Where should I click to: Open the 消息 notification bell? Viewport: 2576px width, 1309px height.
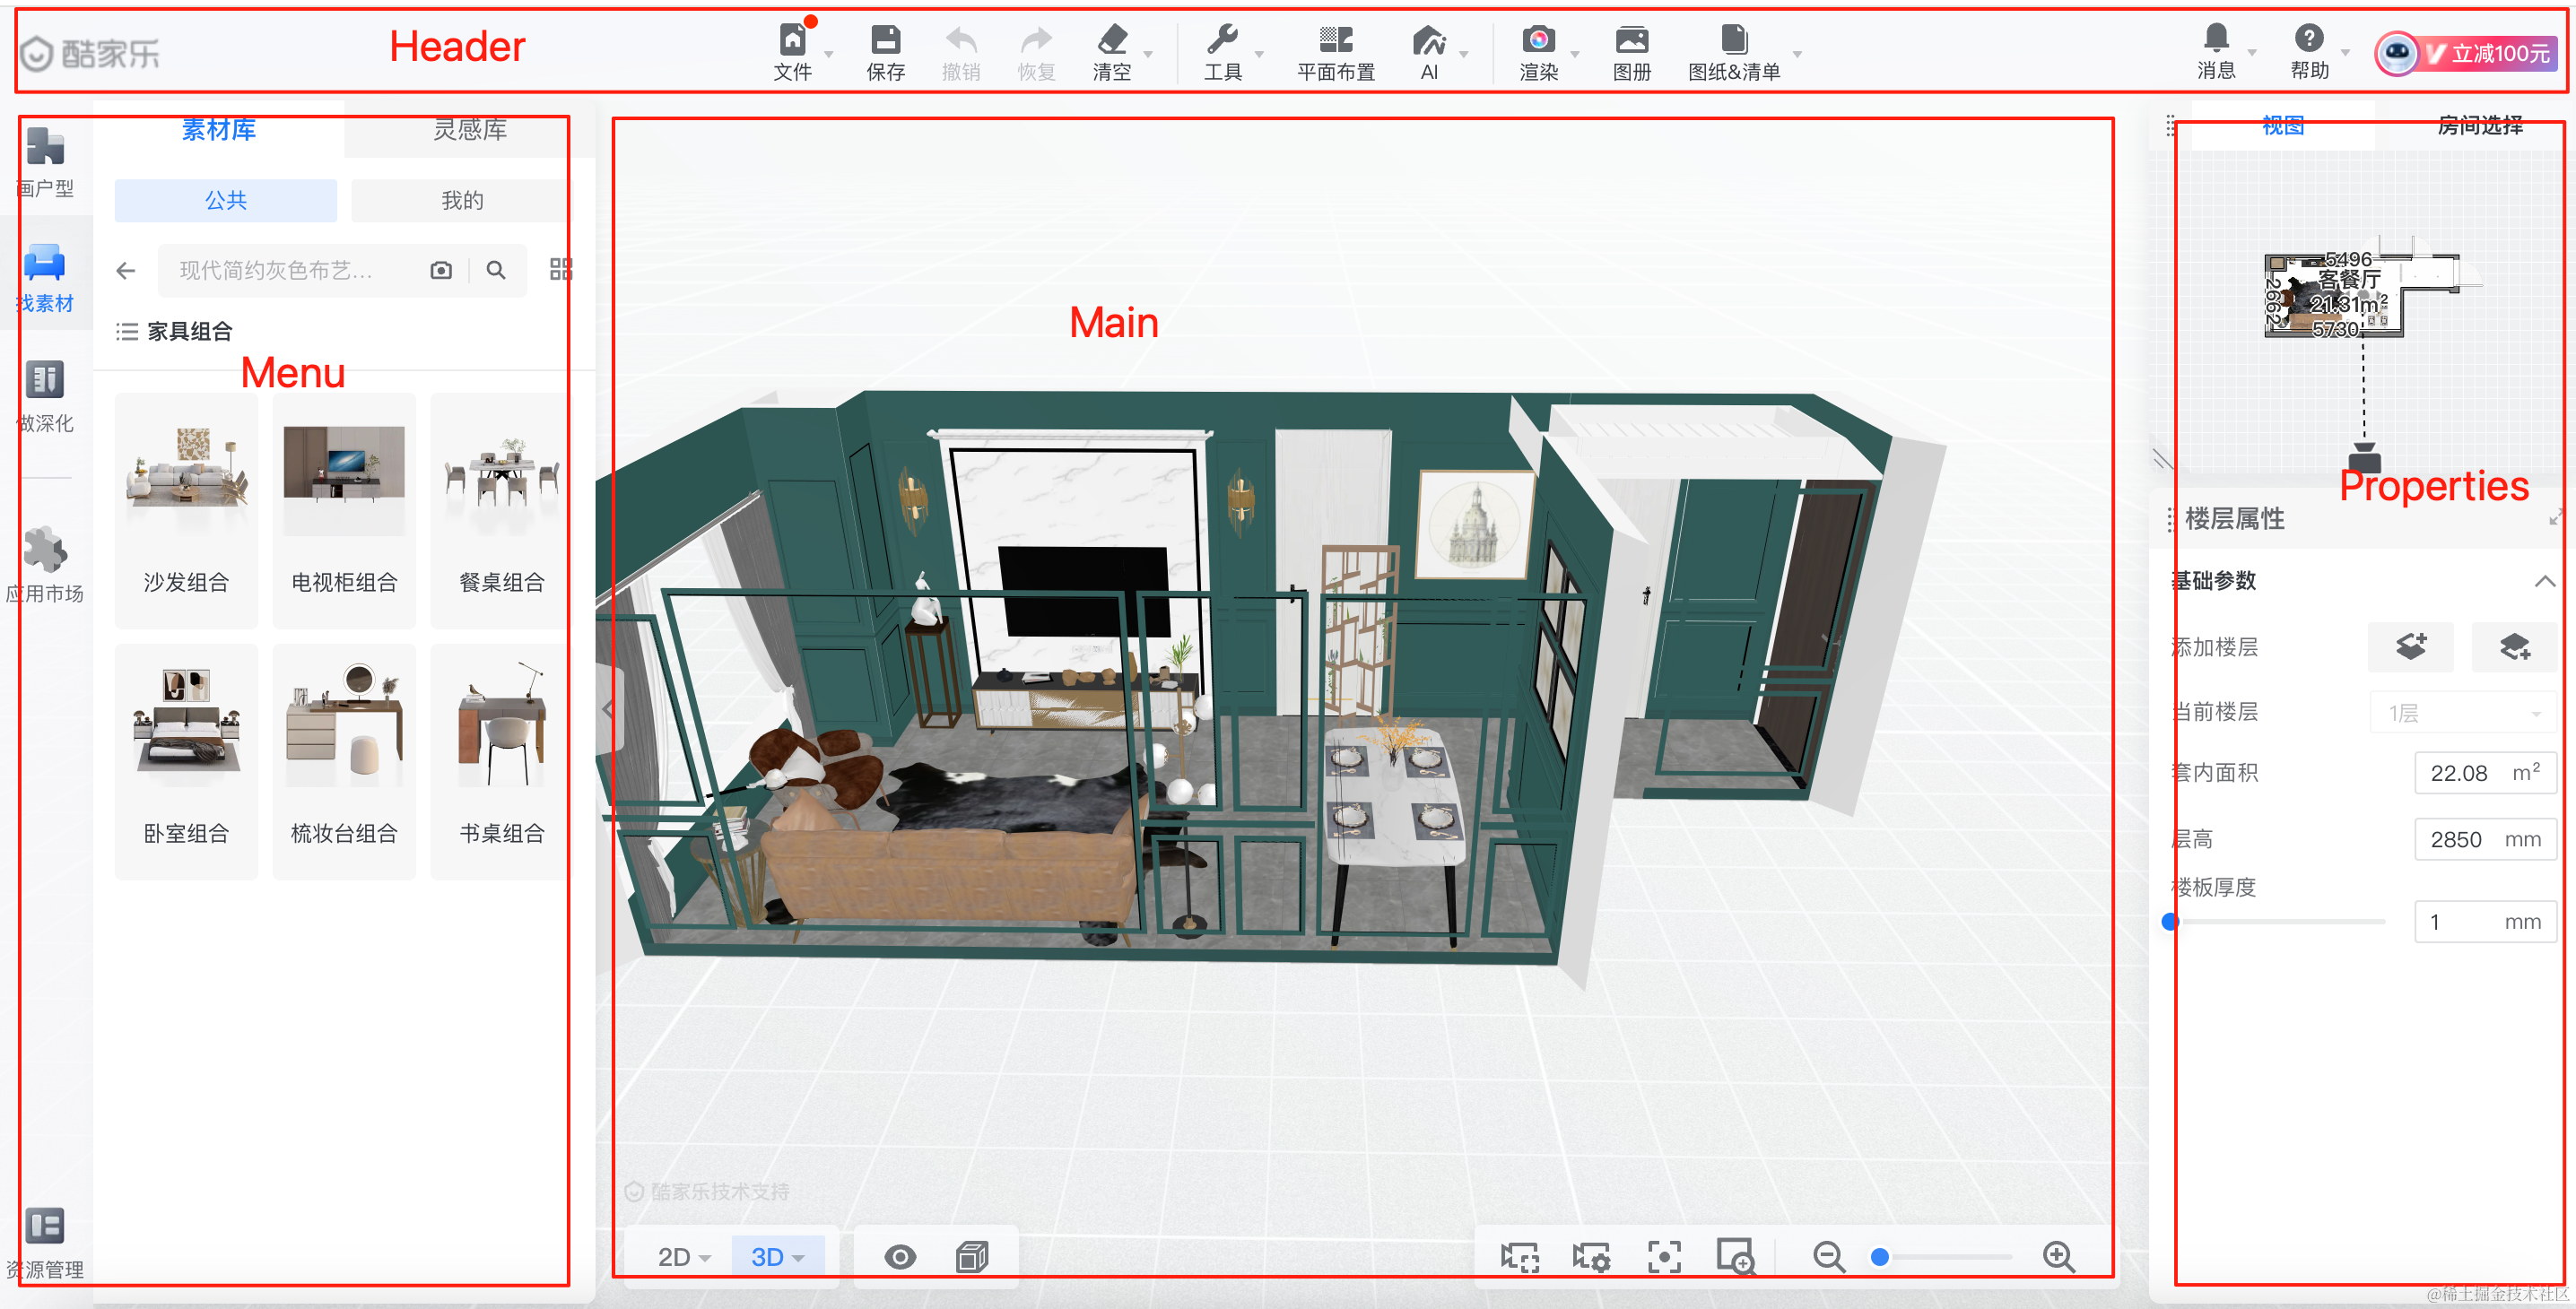coord(2216,38)
